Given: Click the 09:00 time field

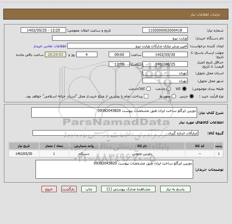Looking at the screenshot, I should coord(119,54).
